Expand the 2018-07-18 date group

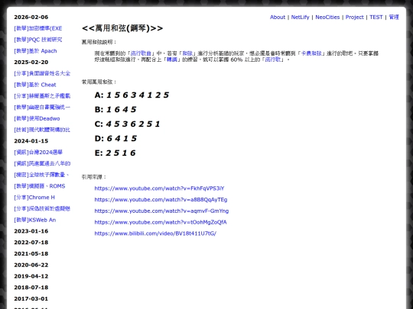coord(31,288)
